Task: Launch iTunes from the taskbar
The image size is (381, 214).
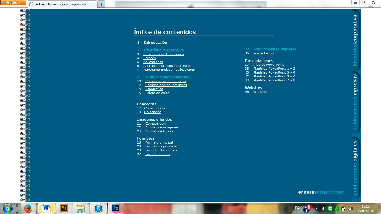Action: pos(98,208)
